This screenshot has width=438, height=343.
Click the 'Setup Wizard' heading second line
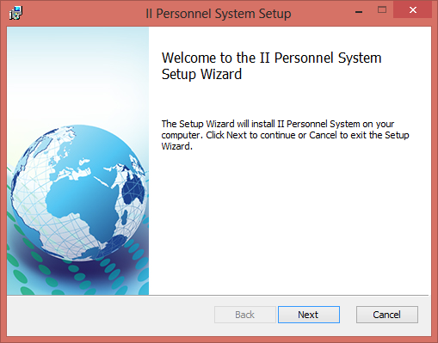(x=201, y=74)
